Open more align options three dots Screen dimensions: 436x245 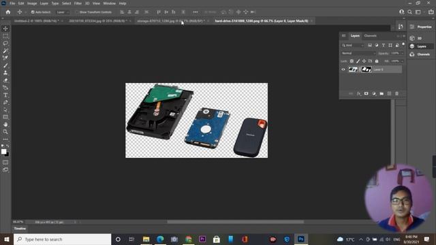coord(196,12)
